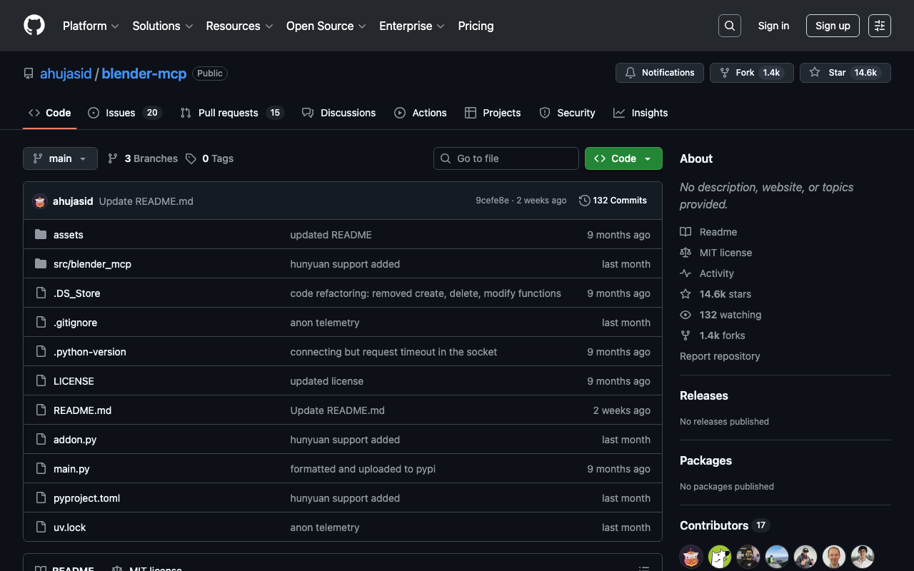
Task: Click the ahujasid avatar in commit row
Action: coord(40,201)
